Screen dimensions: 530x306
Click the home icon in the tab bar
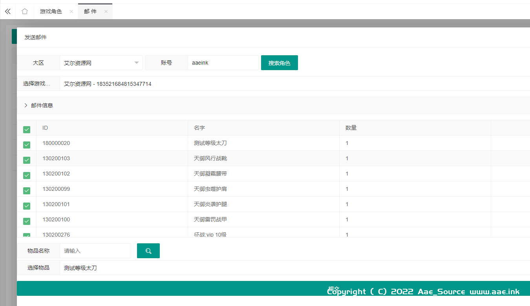point(24,11)
